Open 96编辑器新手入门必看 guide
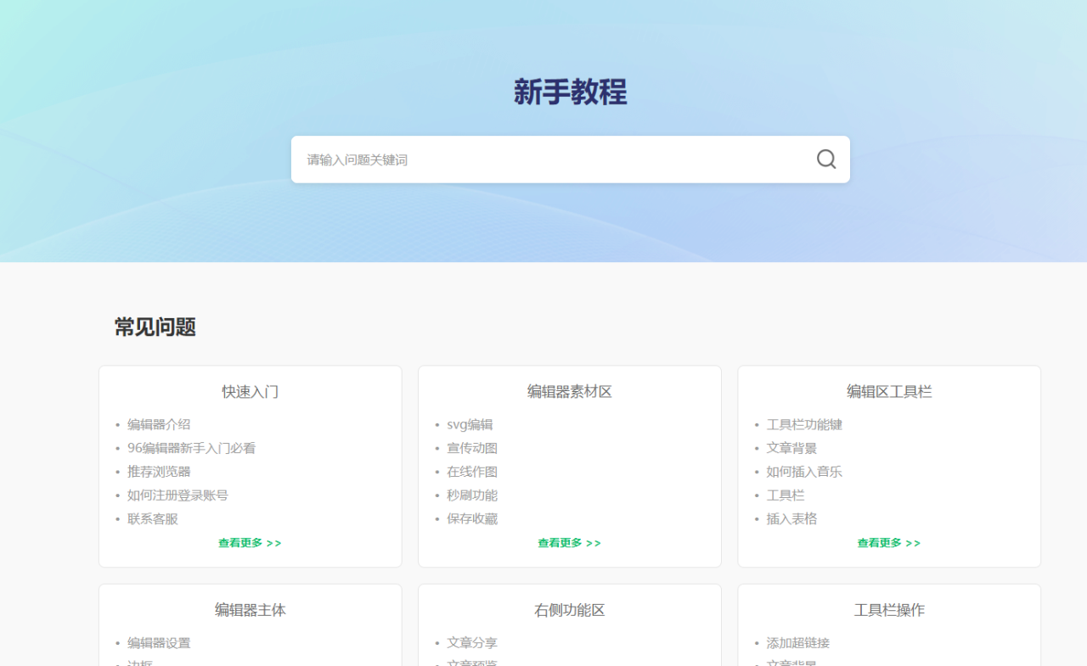This screenshot has height=666, width=1087. 191,448
